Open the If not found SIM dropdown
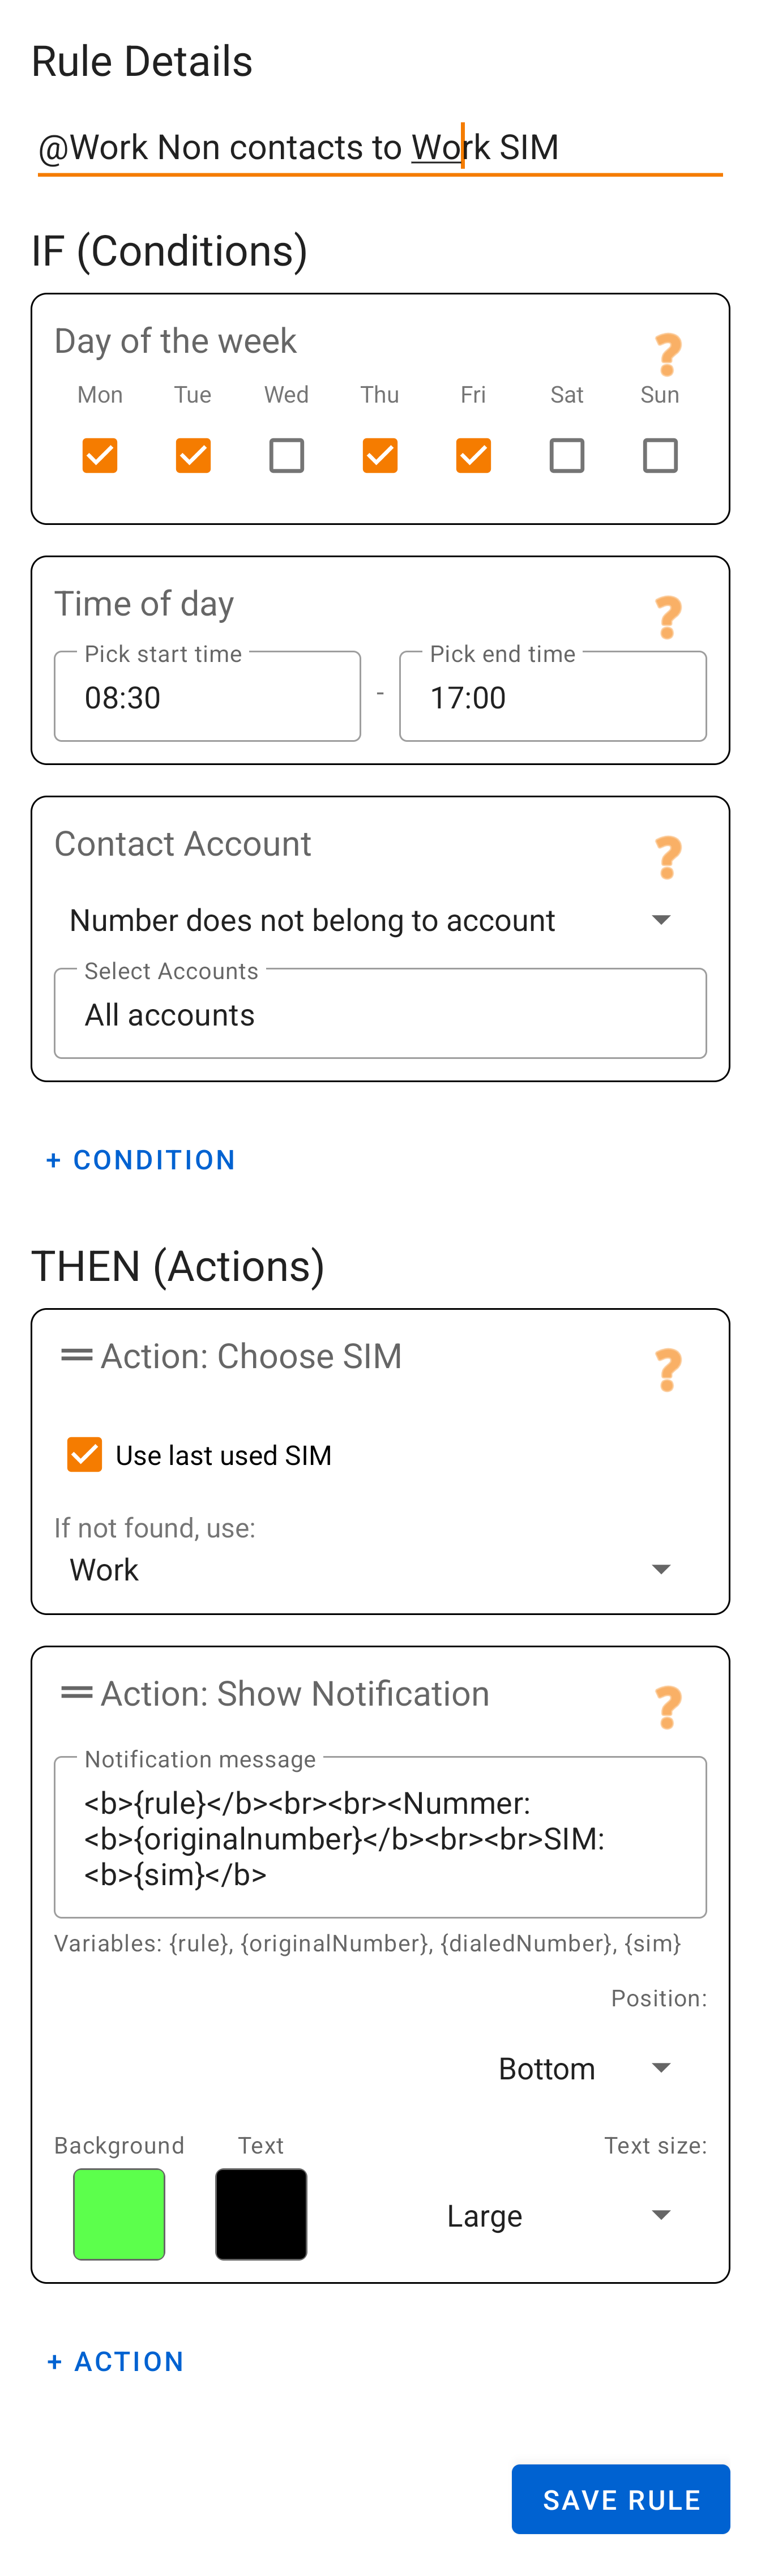 [x=380, y=1569]
